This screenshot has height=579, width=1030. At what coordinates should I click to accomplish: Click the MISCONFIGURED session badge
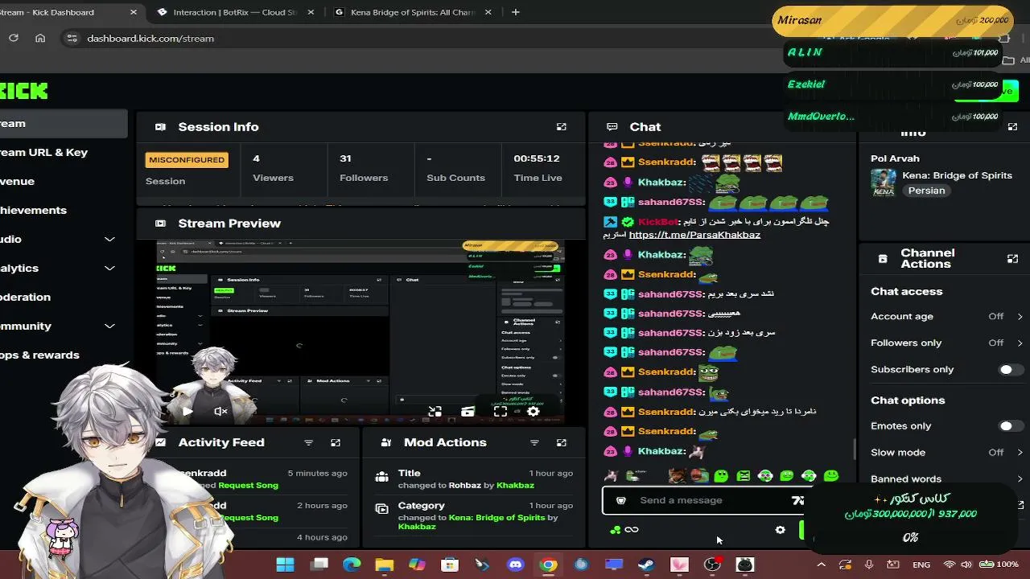pyautogui.click(x=187, y=160)
